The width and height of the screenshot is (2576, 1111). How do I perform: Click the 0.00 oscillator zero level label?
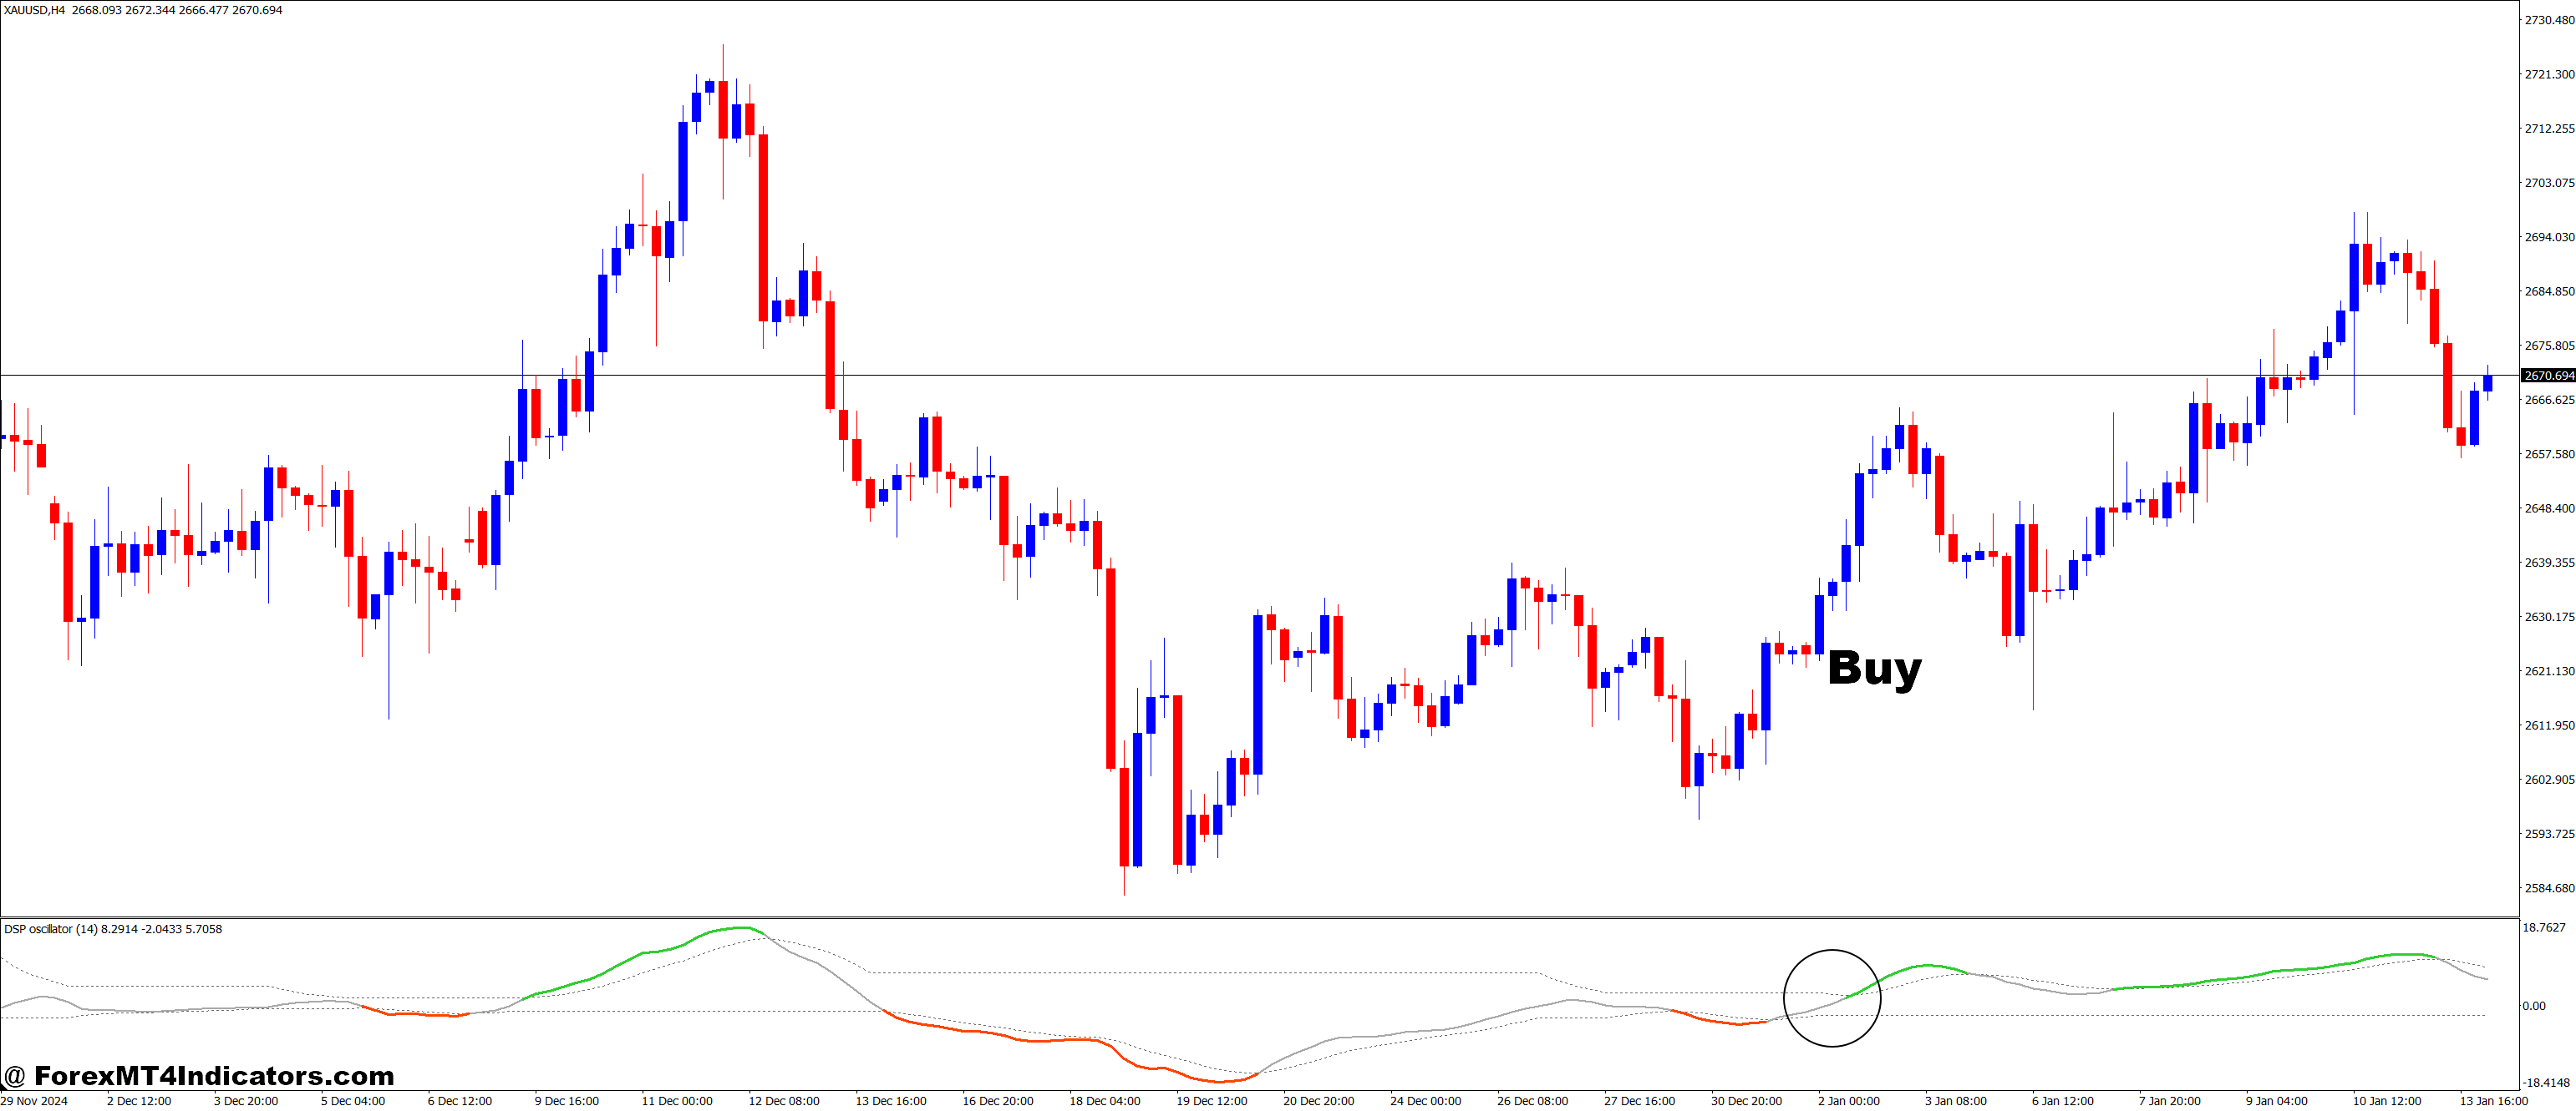[x=2533, y=1006]
